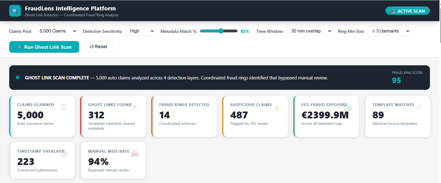Click the Metadata Match % slider
This screenshot has height=183, width=441.
click(x=219, y=31)
